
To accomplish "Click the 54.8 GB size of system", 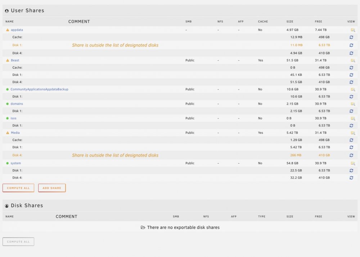I will 292,163.
